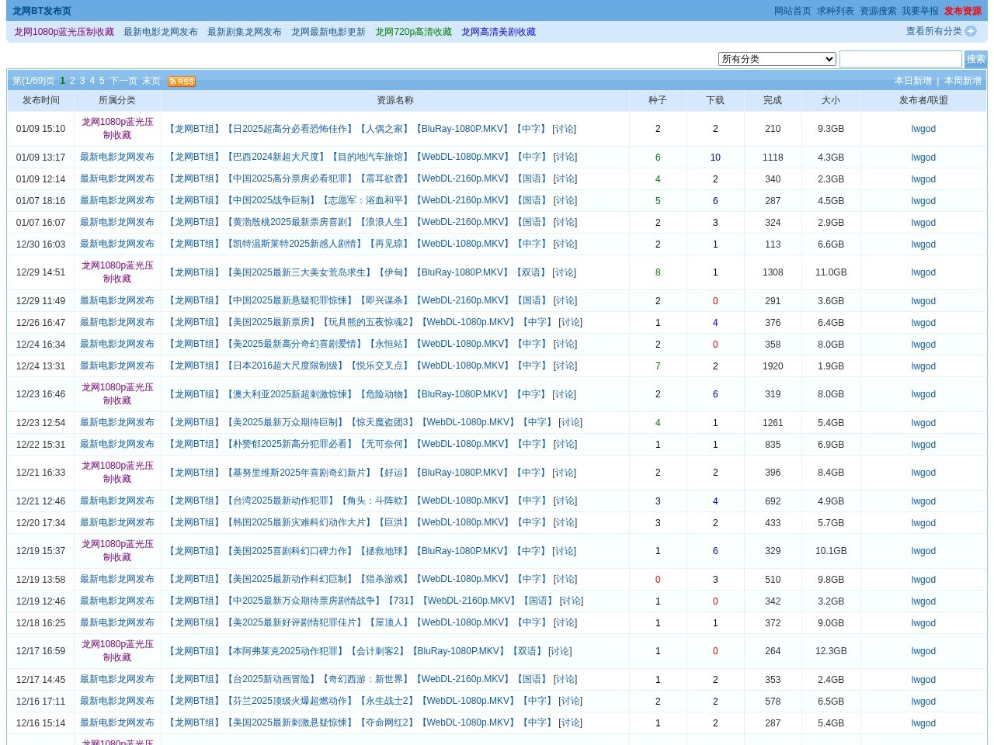Open the 网站首页 menu link
The height and width of the screenshot is (745, 994).
pyautogui.click(x=792, y=11)
